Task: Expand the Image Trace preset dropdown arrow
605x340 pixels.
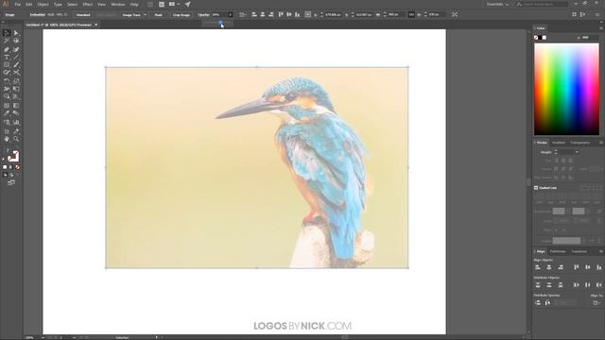Action: 145,15
